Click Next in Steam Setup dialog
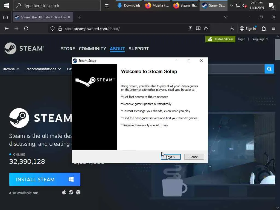The image size is (280, 210). 171,157
